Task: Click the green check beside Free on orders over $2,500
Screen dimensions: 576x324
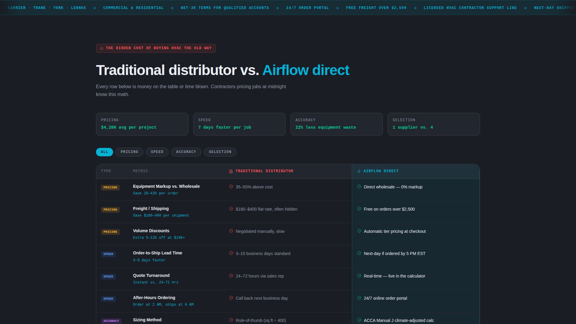Action: click(359, 209)
